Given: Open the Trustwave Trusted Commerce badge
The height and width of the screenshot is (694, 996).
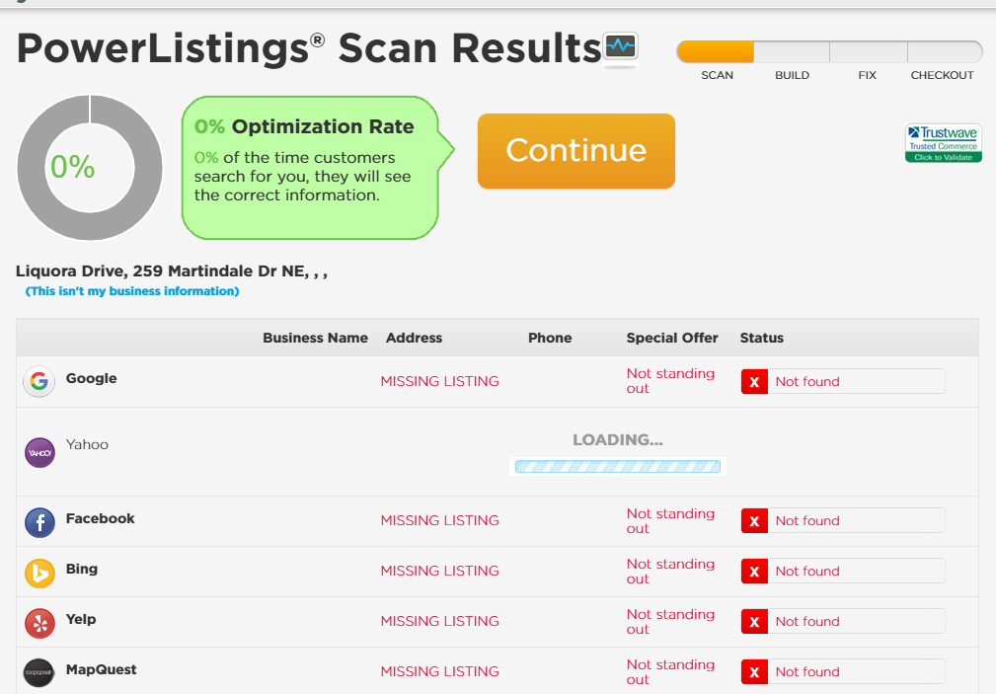Looking at the screenshot, I should (944, 143).
